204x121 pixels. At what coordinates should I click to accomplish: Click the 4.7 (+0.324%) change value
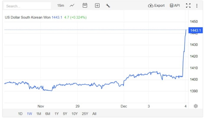point(75,17)
